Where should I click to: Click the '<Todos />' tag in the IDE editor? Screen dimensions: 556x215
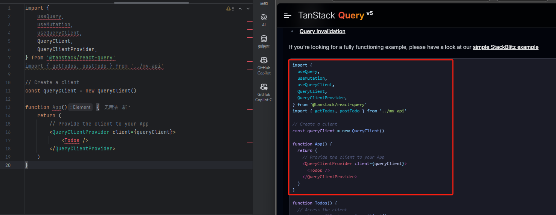point(75,140)
